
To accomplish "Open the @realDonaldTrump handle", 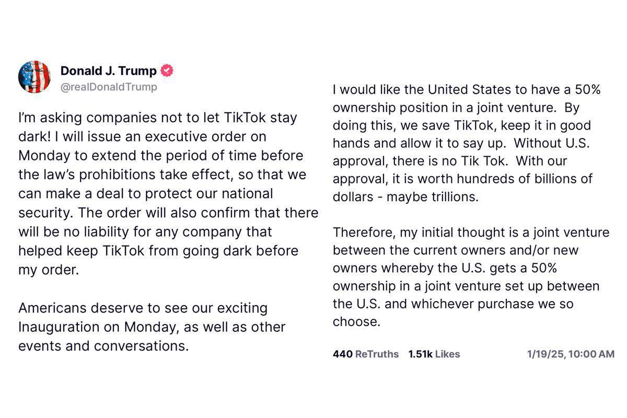I will [x=109, y=87].
